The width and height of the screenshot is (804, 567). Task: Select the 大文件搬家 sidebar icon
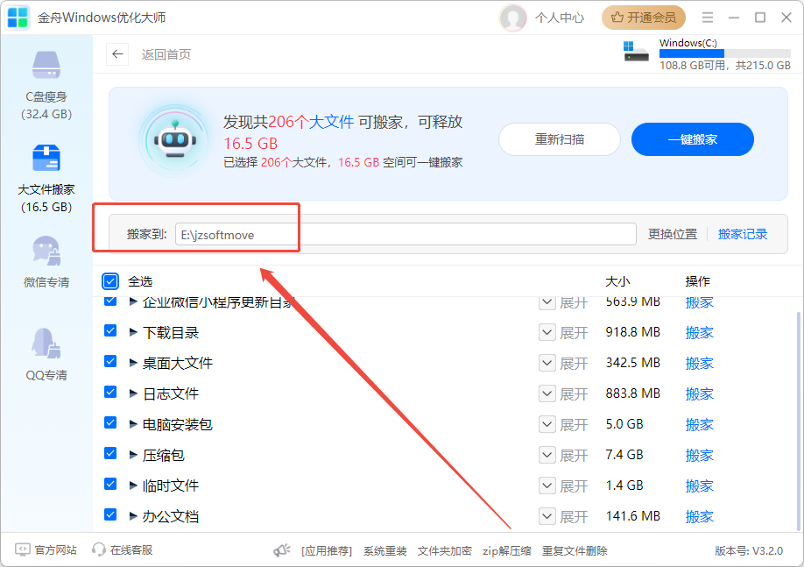(46, 158)
